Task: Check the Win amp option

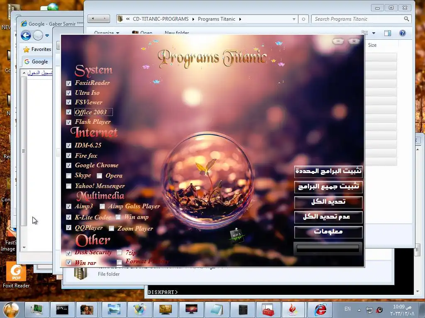Action: [x=118, y=217]
